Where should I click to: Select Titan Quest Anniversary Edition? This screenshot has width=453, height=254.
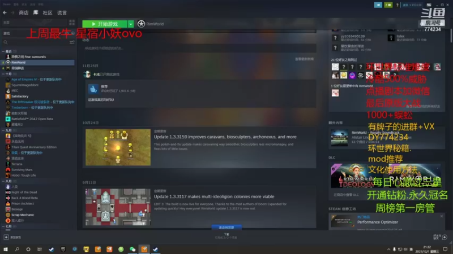pyautogui.click(x=34, y=147)
